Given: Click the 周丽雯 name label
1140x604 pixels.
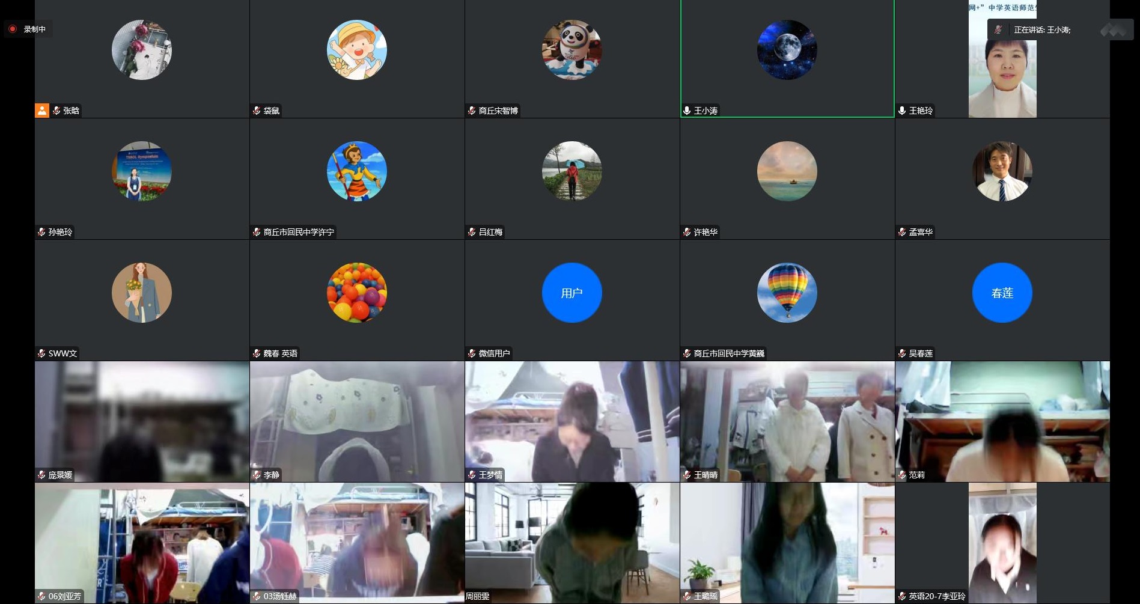Looking at the screenshot, I should coord(478,596).
